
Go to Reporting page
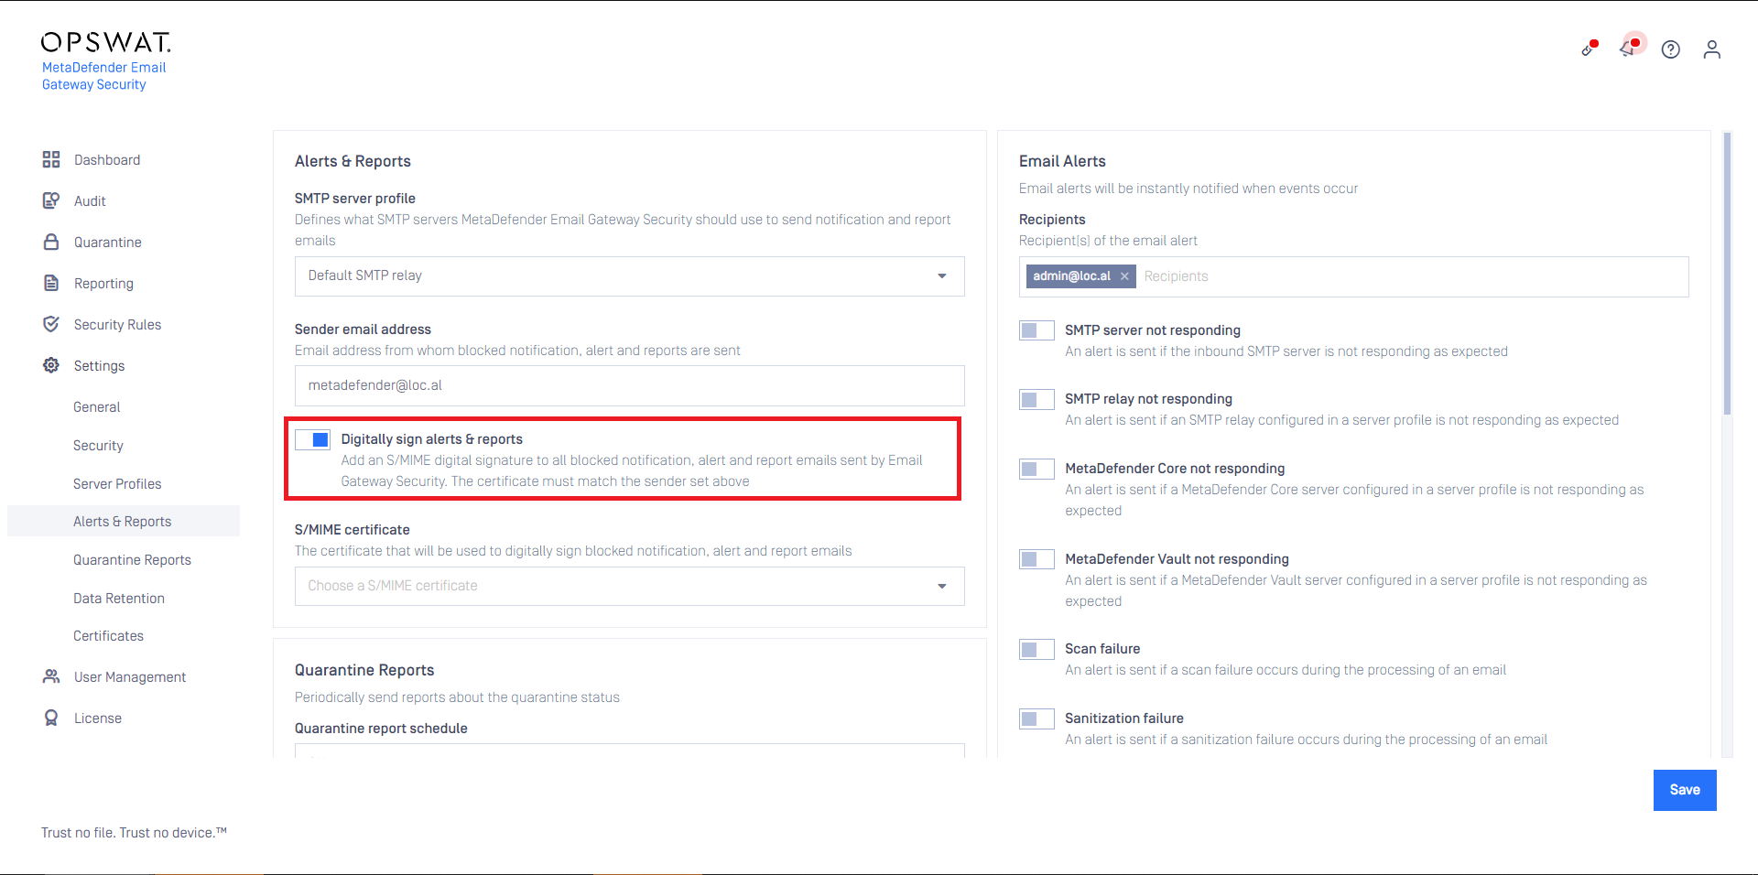(x=103, y=284)
